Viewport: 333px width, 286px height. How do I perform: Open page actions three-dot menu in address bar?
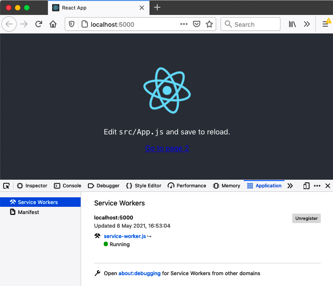tap(183, 24)
